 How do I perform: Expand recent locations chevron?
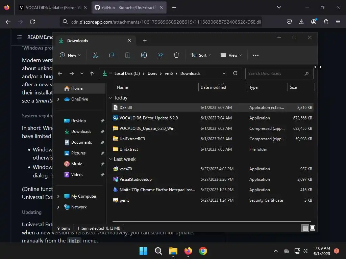pyautogui.click(x=82, y=74)
